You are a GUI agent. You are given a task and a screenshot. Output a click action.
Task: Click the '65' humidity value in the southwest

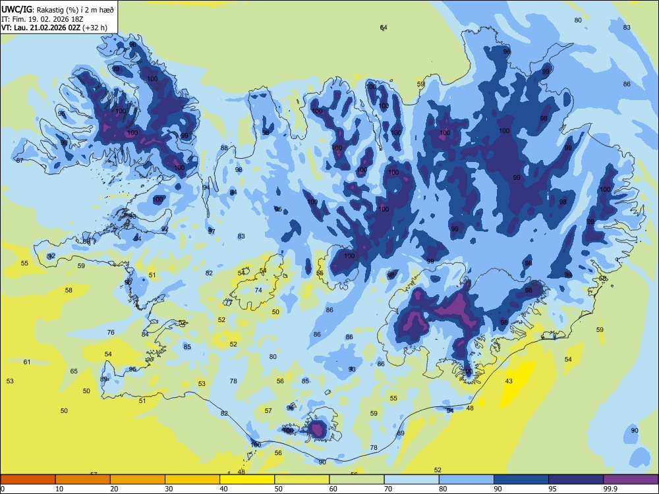74,371
